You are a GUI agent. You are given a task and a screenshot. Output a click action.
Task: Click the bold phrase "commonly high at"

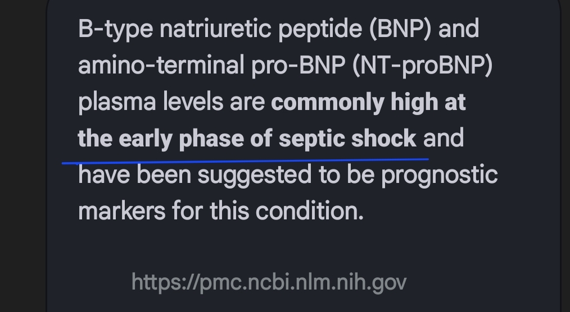coord(368,103)
